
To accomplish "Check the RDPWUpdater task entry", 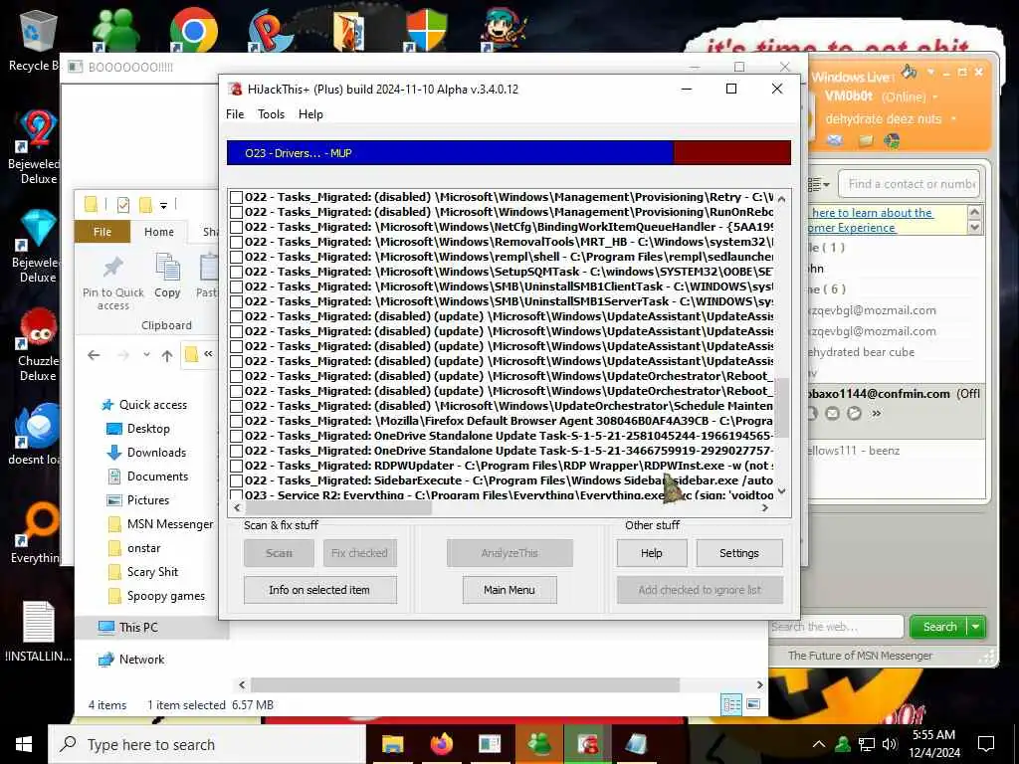I will (x=237, y=466).
